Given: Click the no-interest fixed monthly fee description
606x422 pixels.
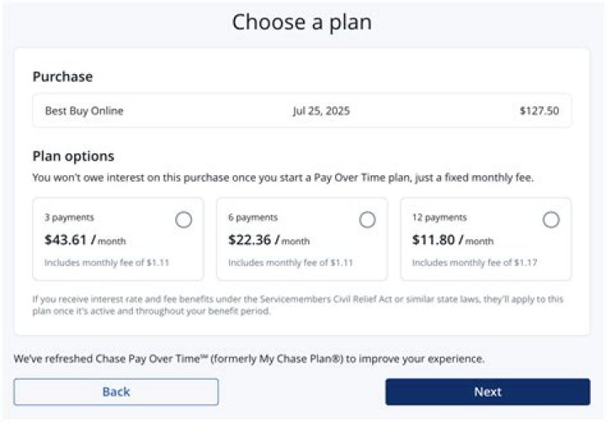Looking at the screenshot, I should click(283, 178).
